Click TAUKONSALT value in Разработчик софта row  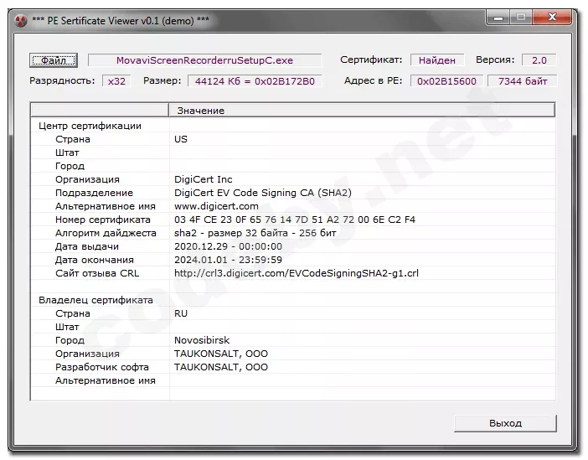(x=221, y=367)
